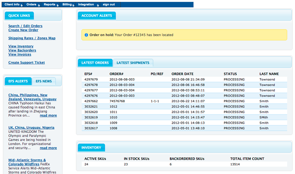Select EFS number 3032618 row

tap(91, 123)
